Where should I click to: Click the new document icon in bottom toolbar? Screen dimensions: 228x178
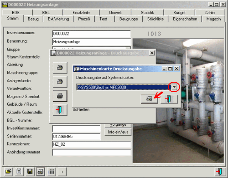[19, 172]
